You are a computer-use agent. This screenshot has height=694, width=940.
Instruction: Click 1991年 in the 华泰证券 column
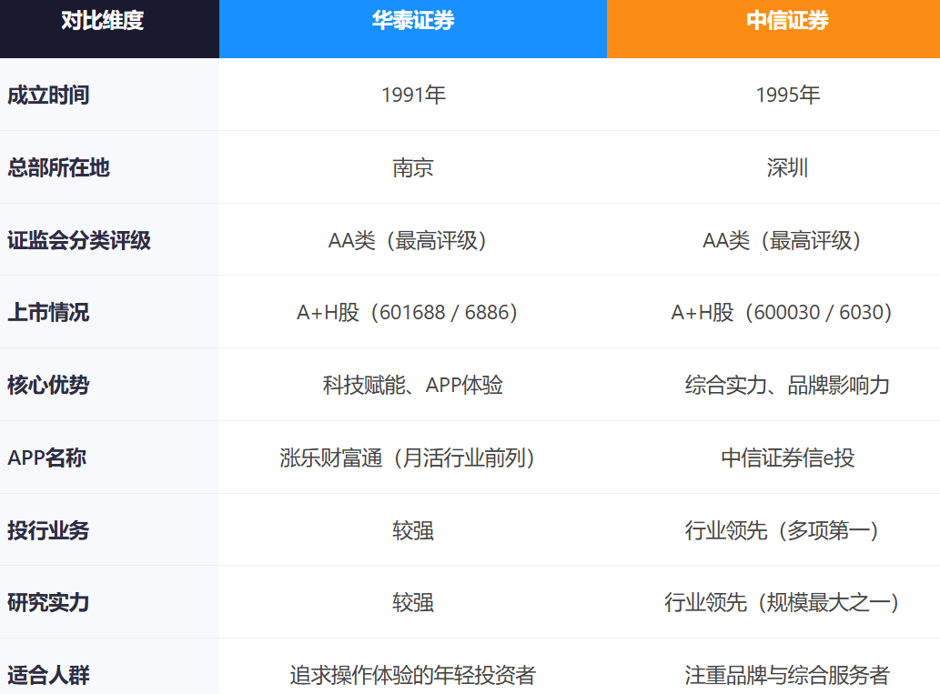click(413, 95)
